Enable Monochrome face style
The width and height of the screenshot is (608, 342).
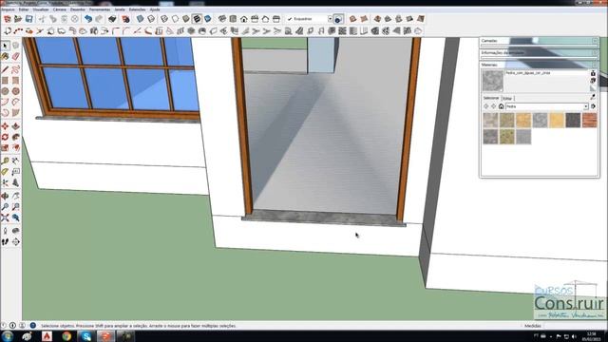[208, 19]
